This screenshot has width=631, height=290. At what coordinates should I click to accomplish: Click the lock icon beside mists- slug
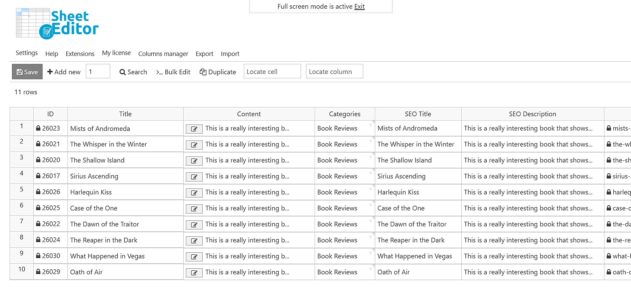[x=609, y=128]
